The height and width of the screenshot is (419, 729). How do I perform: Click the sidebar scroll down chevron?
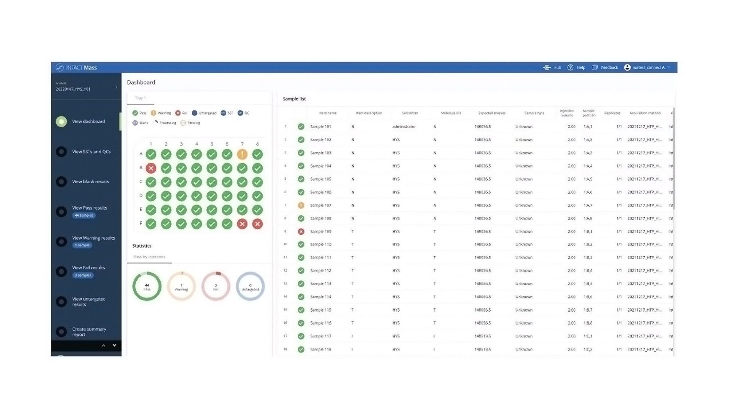tap(114, 345)
